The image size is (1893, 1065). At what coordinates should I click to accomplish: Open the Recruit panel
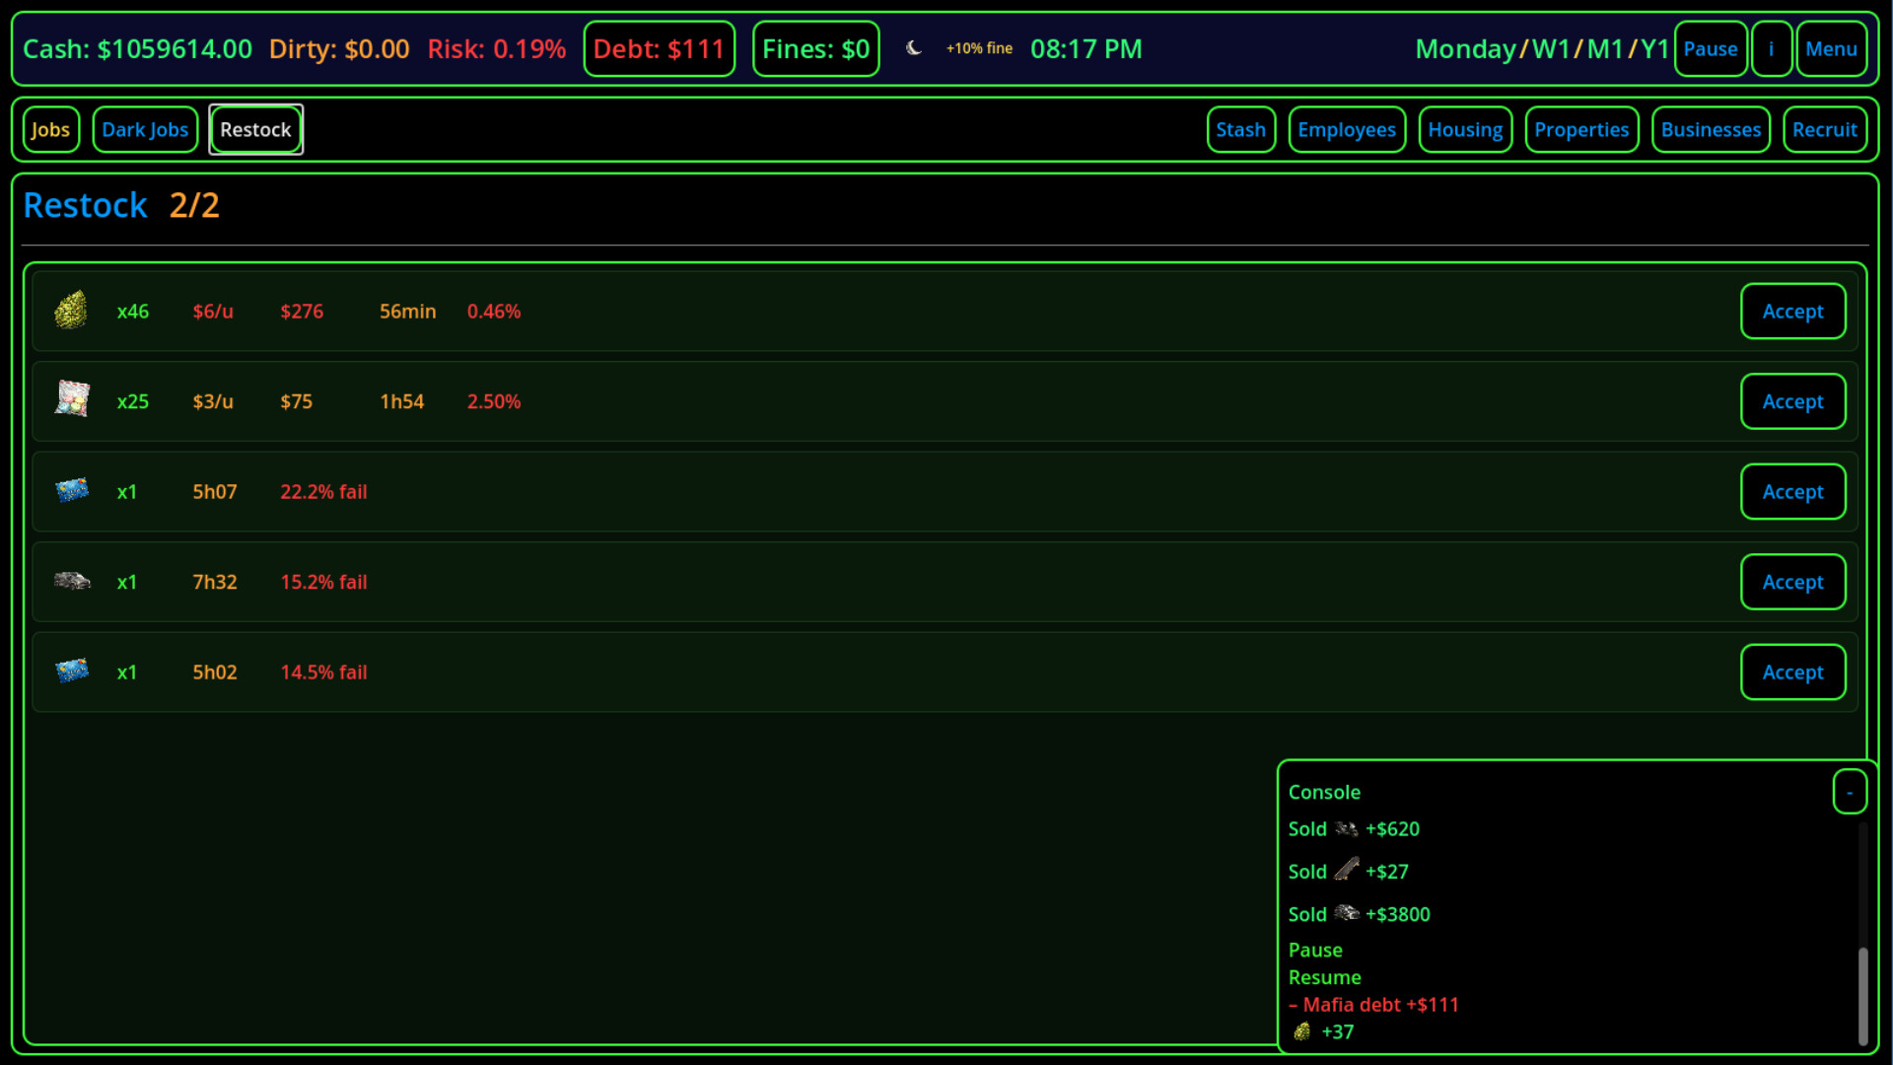coord(1824,130)
